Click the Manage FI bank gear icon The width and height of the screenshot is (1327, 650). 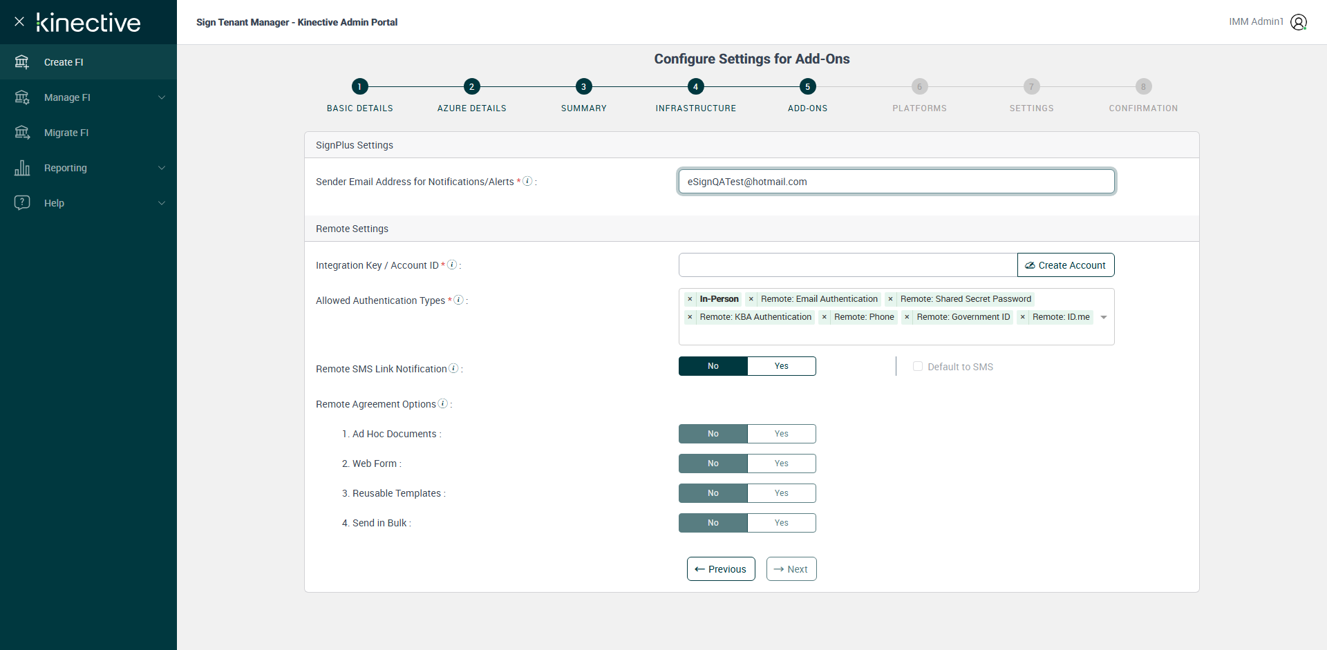coord(22,97)
